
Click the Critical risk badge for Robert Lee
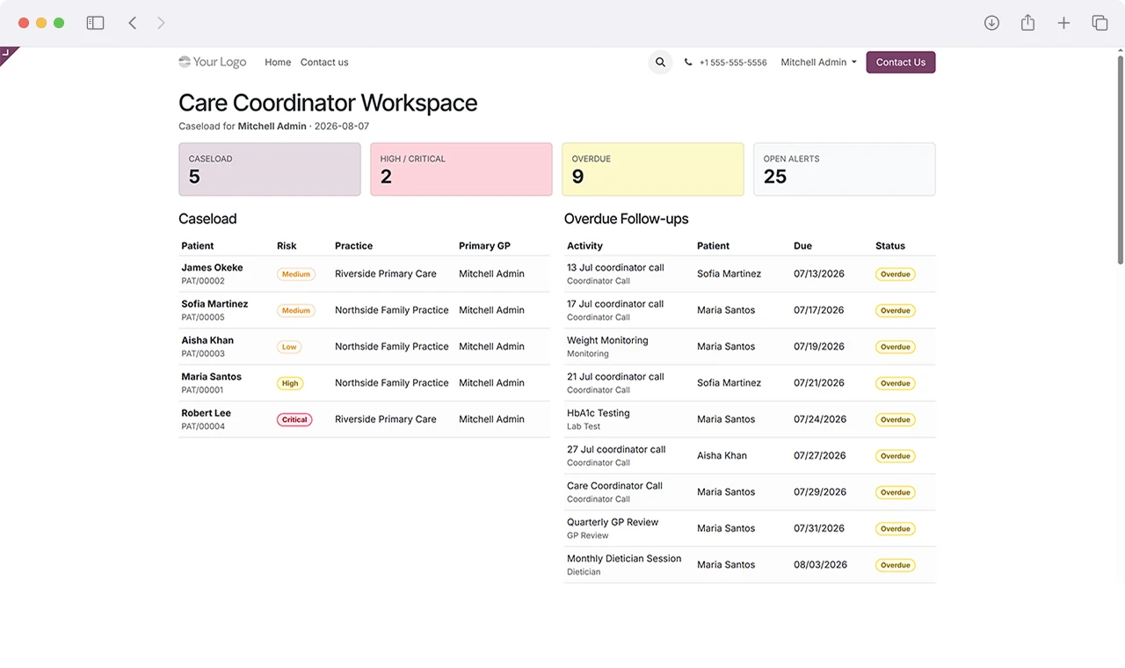click(x=294, y=420)
